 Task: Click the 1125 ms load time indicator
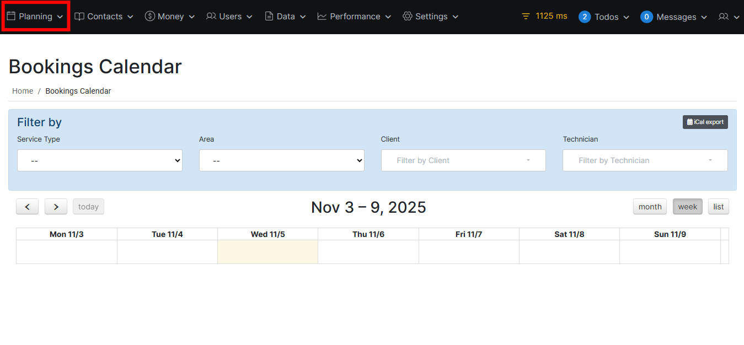544,16
